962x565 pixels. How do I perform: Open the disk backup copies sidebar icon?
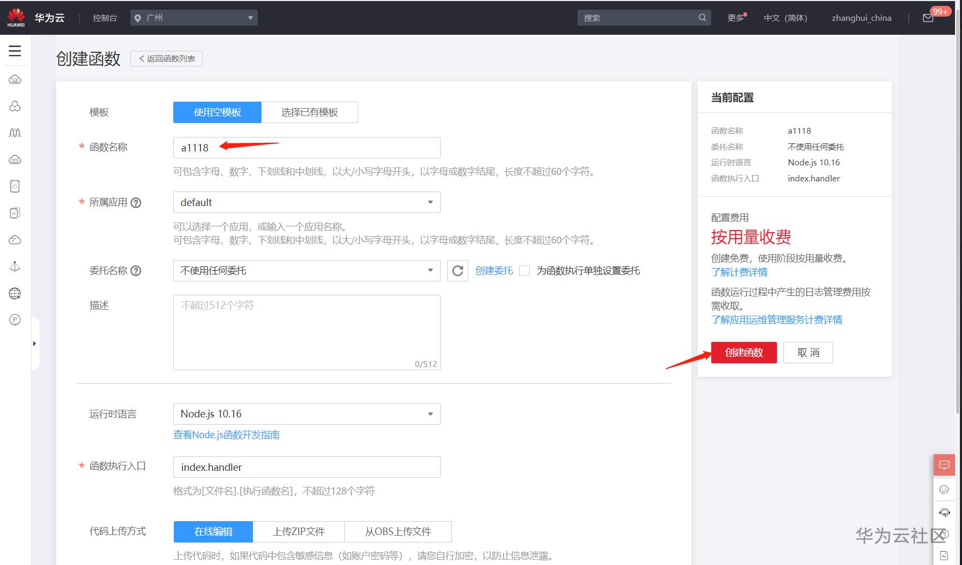coord(15,213)
